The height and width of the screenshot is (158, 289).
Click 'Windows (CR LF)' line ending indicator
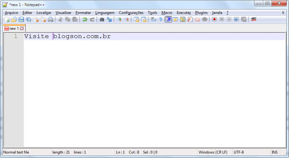pyautogui.click(x=213, y=152)
